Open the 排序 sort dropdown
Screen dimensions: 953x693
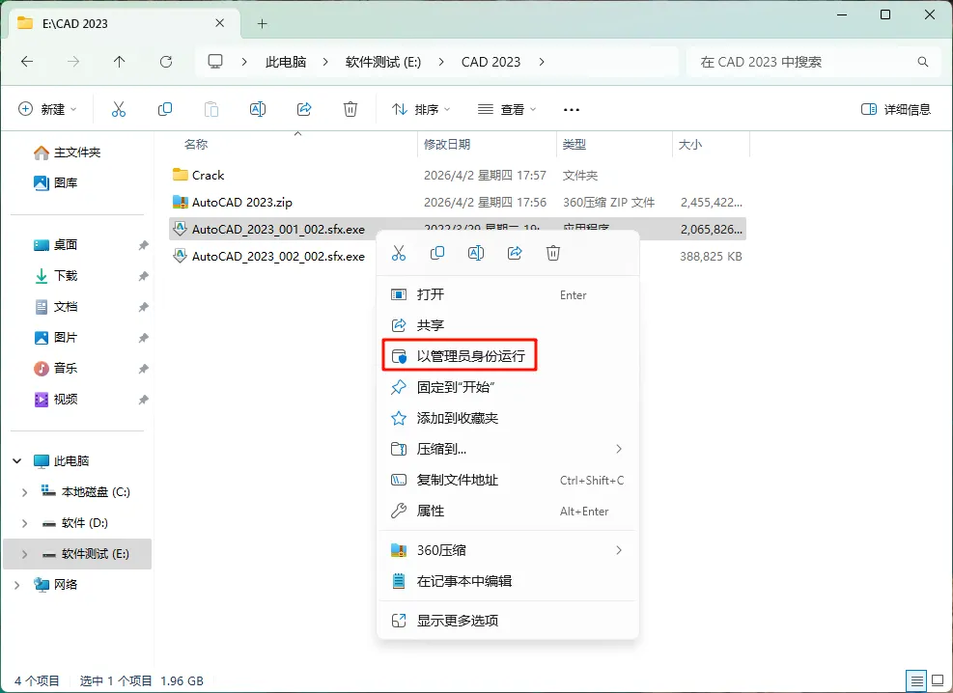(421, 109)
